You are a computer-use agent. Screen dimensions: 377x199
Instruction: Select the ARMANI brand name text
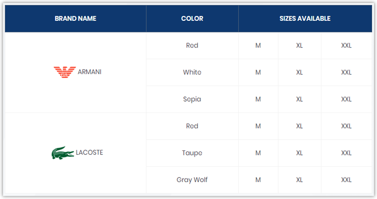(89, 72)
